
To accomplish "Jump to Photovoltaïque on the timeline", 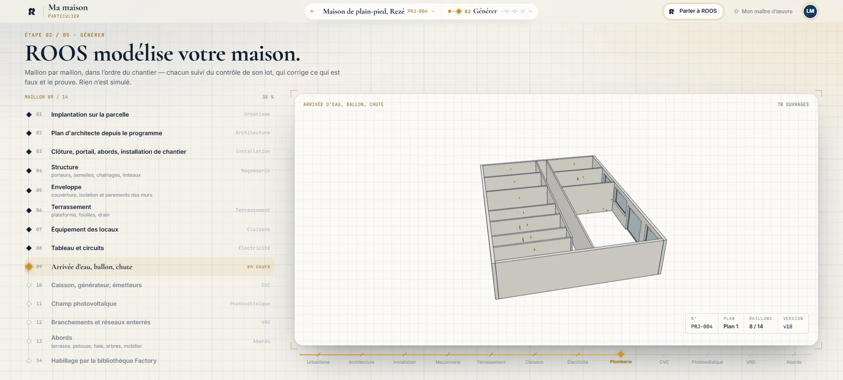I will click(x=707, y=358).
